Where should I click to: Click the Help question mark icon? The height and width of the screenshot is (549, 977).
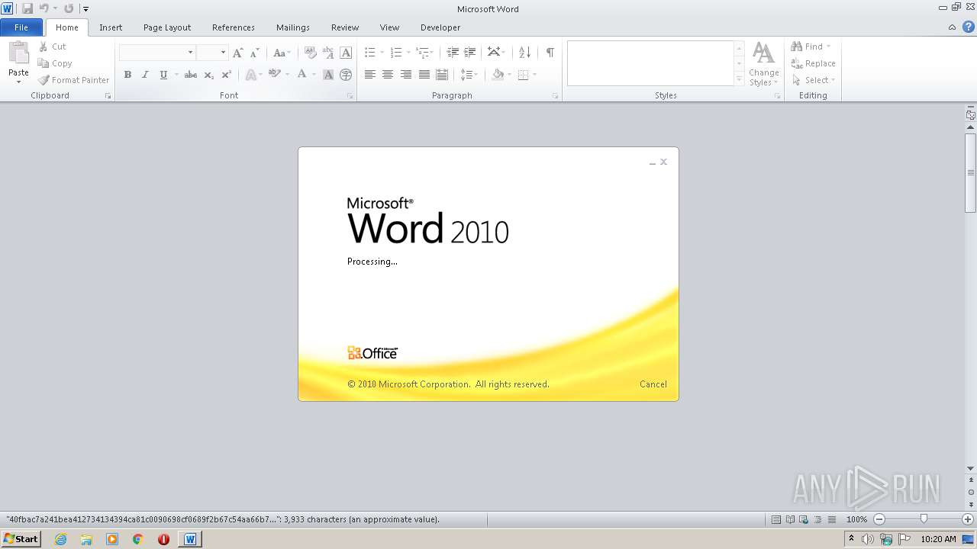(x=968, y=27)
